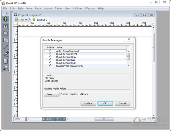The height and width of the screenshot is (131, 171).
Task: Open the Item menu
Action: (x=29, y=8)
